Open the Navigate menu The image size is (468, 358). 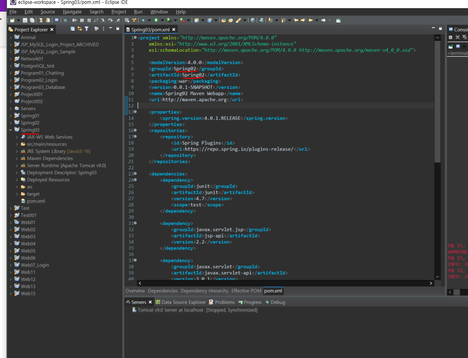point(72,12)
